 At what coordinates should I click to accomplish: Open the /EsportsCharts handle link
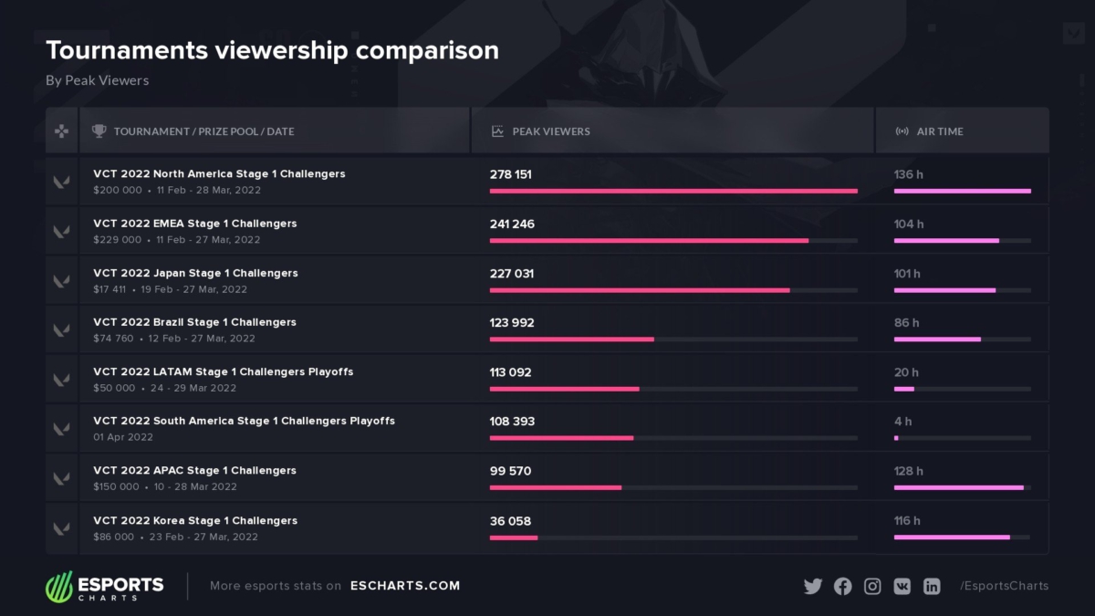click(1004, 586)
